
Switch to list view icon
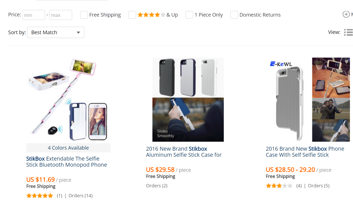click(348, 32)
